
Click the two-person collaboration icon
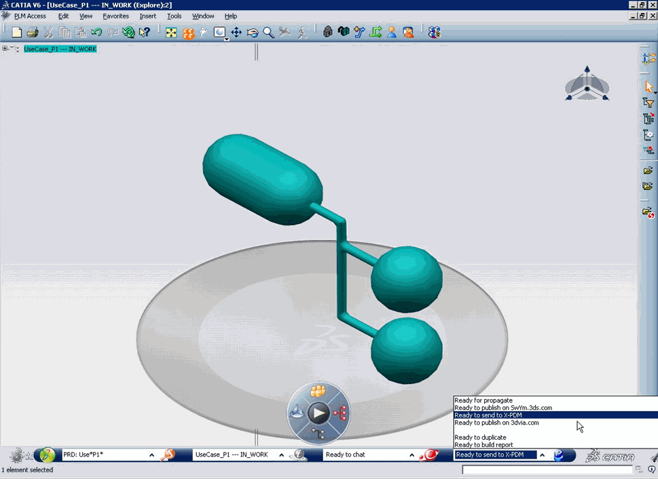pos(408,32)
